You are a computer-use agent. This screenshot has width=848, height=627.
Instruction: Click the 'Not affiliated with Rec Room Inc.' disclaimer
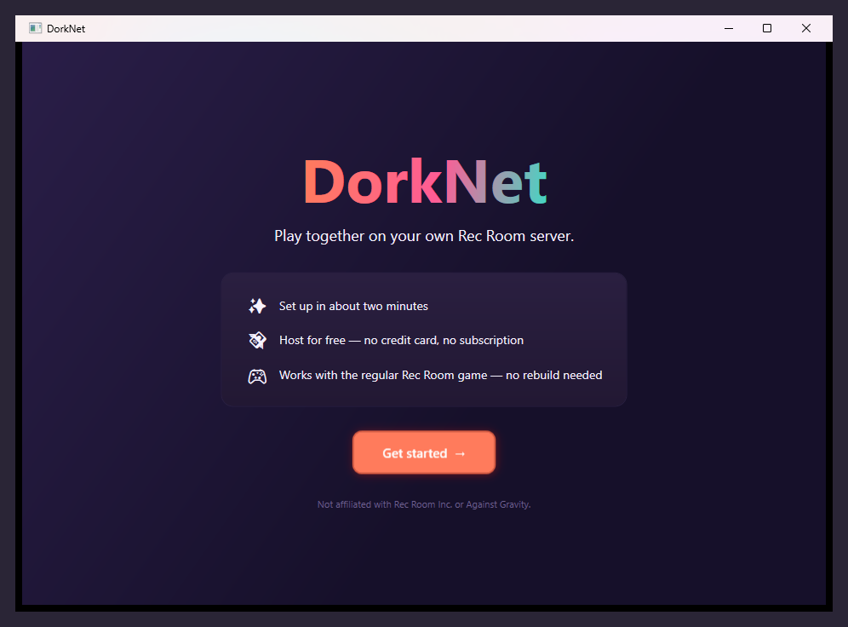click(424, 504)
